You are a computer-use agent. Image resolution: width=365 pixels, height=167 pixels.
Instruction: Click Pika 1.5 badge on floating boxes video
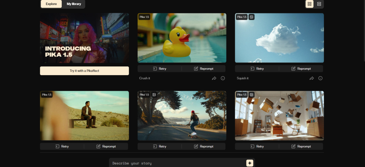(x=242, y=95)
